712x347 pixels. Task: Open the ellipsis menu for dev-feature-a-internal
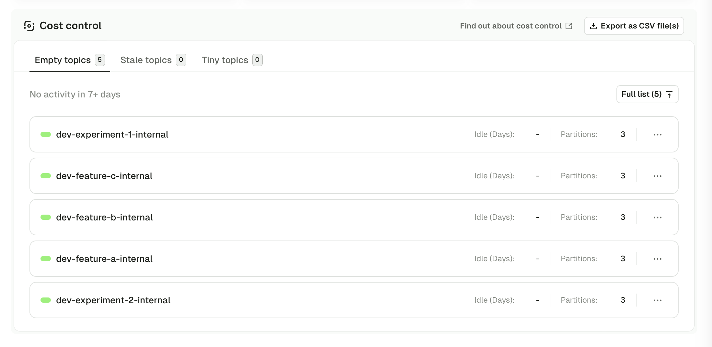(x=658, y=259)
